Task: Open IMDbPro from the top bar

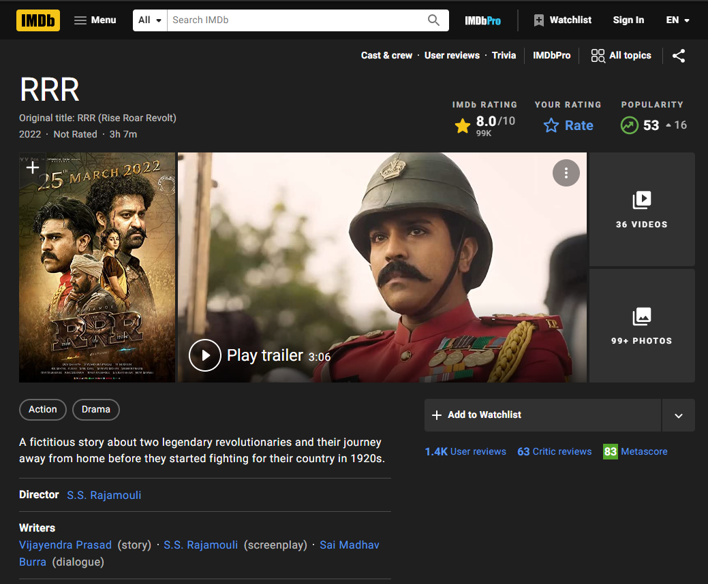Action: click(x=482, y=20)
